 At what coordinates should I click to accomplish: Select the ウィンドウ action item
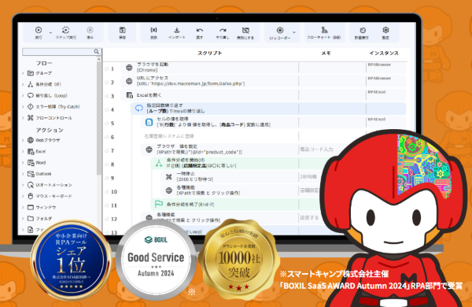click(42, 207)
